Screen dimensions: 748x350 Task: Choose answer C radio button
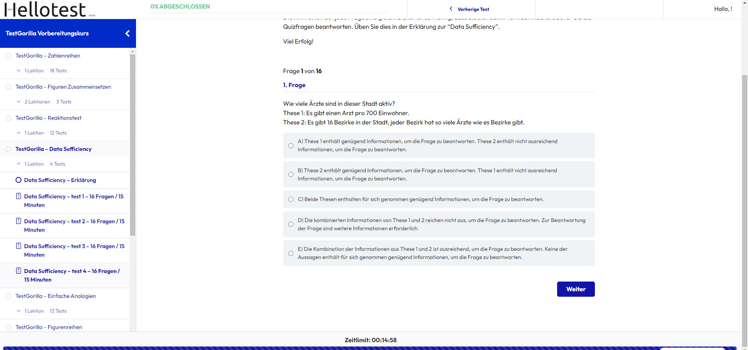tap(291, 199)
